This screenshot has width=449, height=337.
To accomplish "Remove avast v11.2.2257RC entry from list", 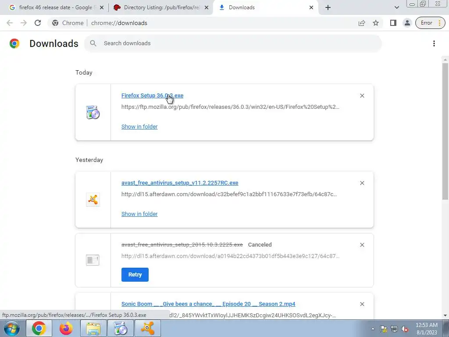I will (362, 183).
